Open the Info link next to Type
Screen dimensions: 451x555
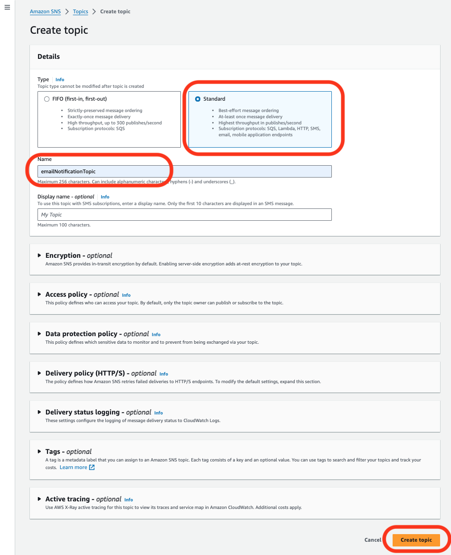click(x=60, y=80)
